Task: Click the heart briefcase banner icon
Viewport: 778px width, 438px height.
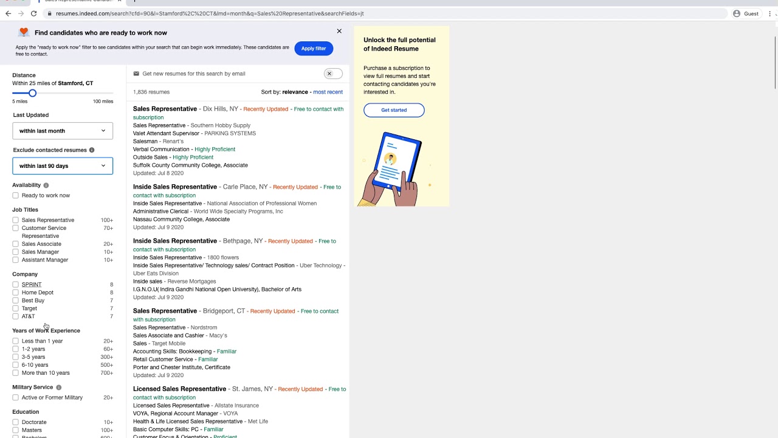Action: pyautogui.click(x=24, y=32)
